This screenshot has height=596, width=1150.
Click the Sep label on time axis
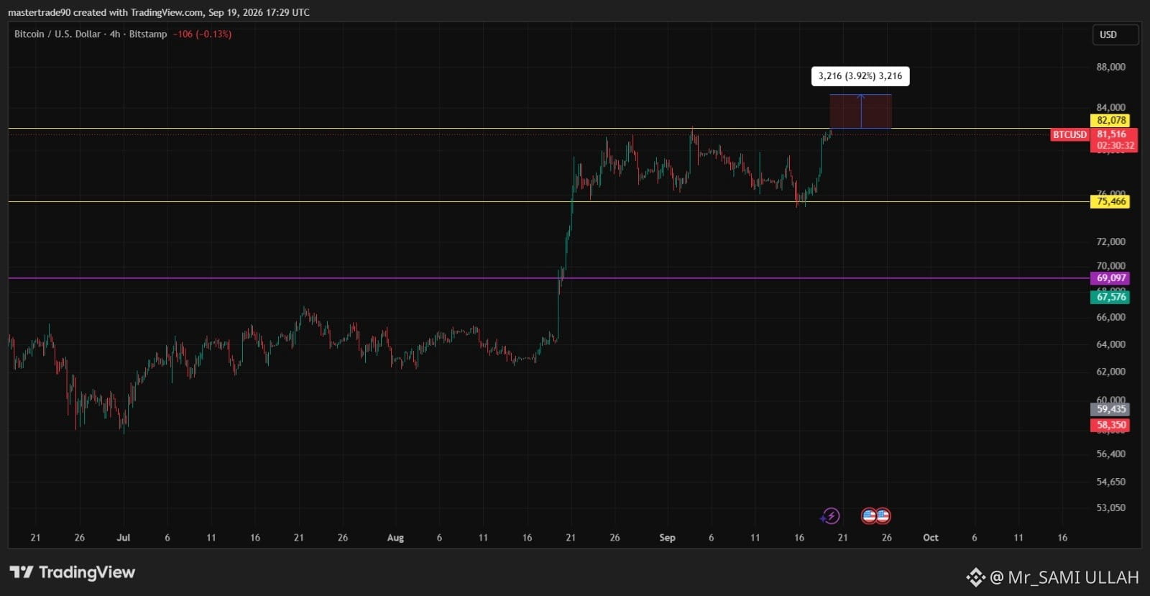pos(667,538)
